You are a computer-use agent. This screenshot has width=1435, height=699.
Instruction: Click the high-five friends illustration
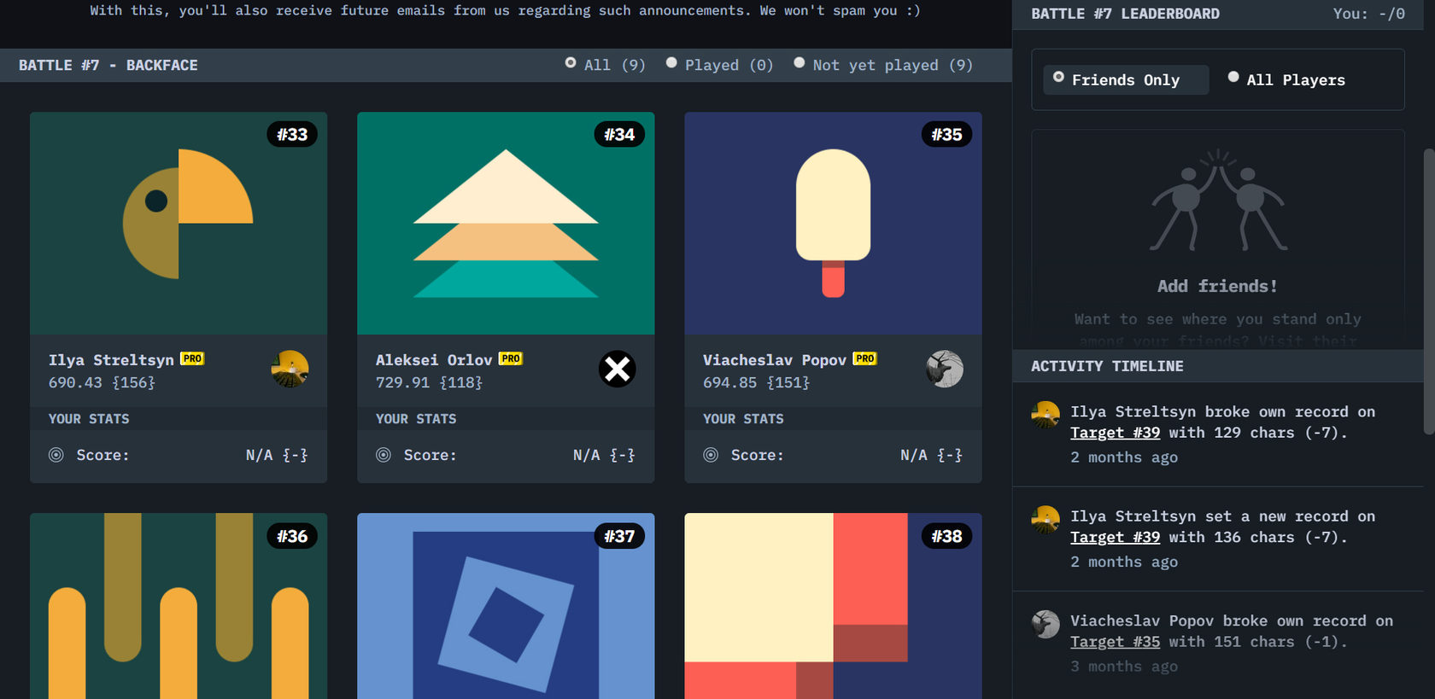(x=1218, y=201)
